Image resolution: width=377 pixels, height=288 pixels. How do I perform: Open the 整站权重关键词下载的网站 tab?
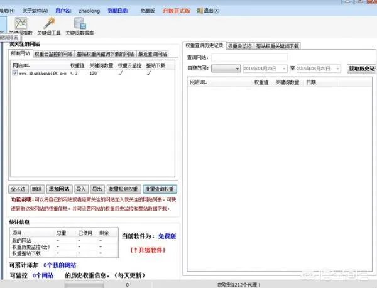[x=106, y=54]
